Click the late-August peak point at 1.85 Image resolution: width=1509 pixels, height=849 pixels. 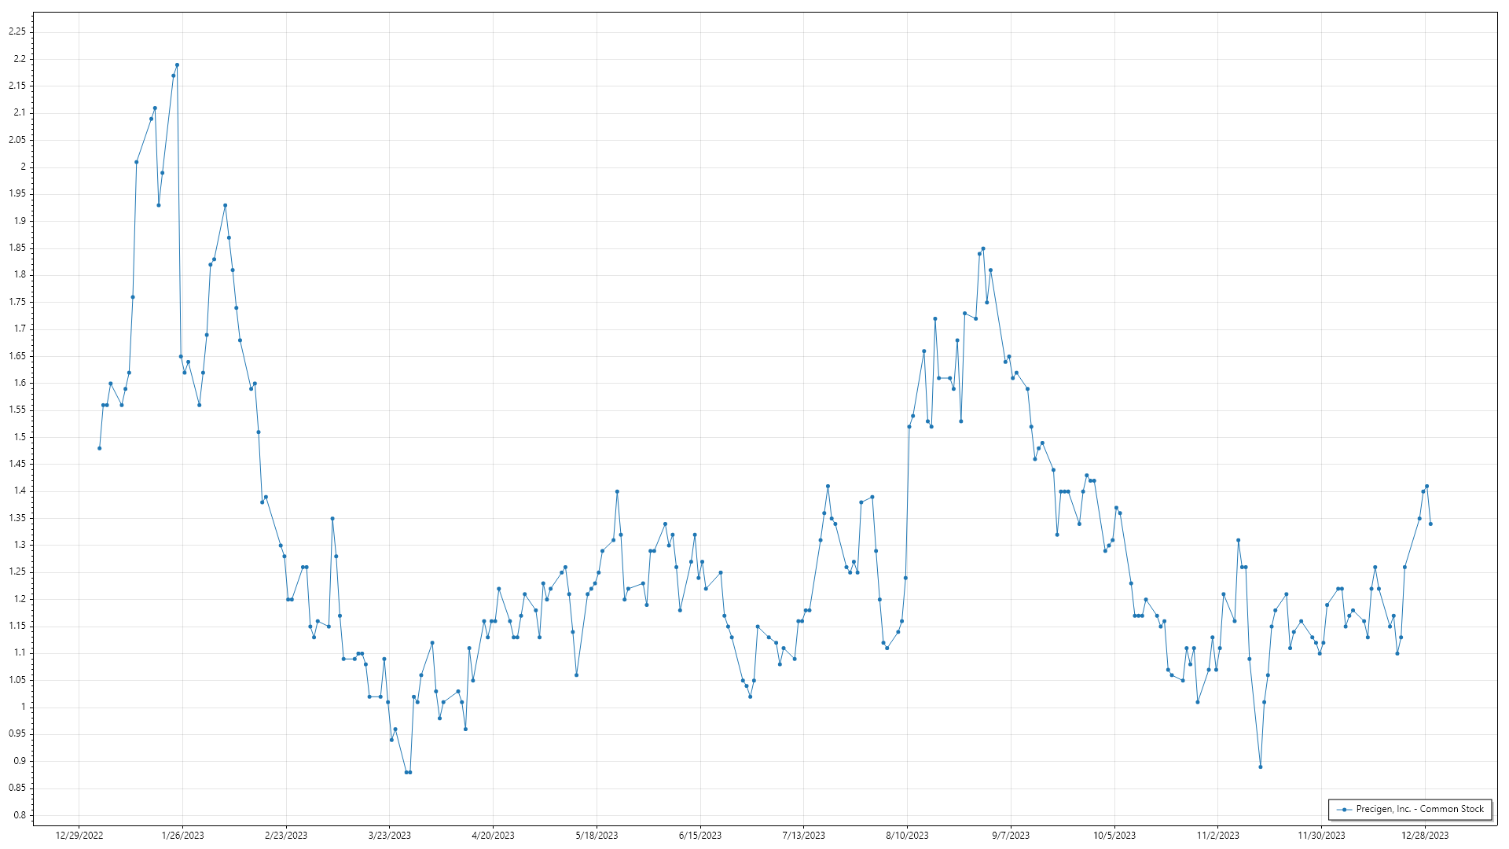[x=983, y=248]
